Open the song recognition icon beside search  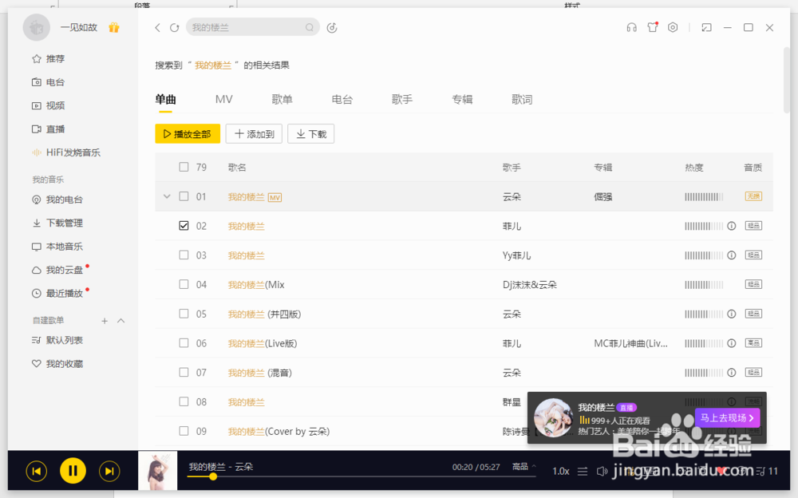(x=332, y=27)
